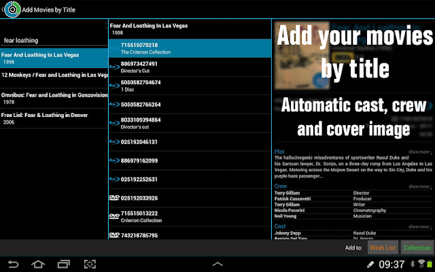Image resolution: width=435 pixels, height=272 pixels.
Task: Click Terry Gilliam Director crew row
Action: click(353, 193)
